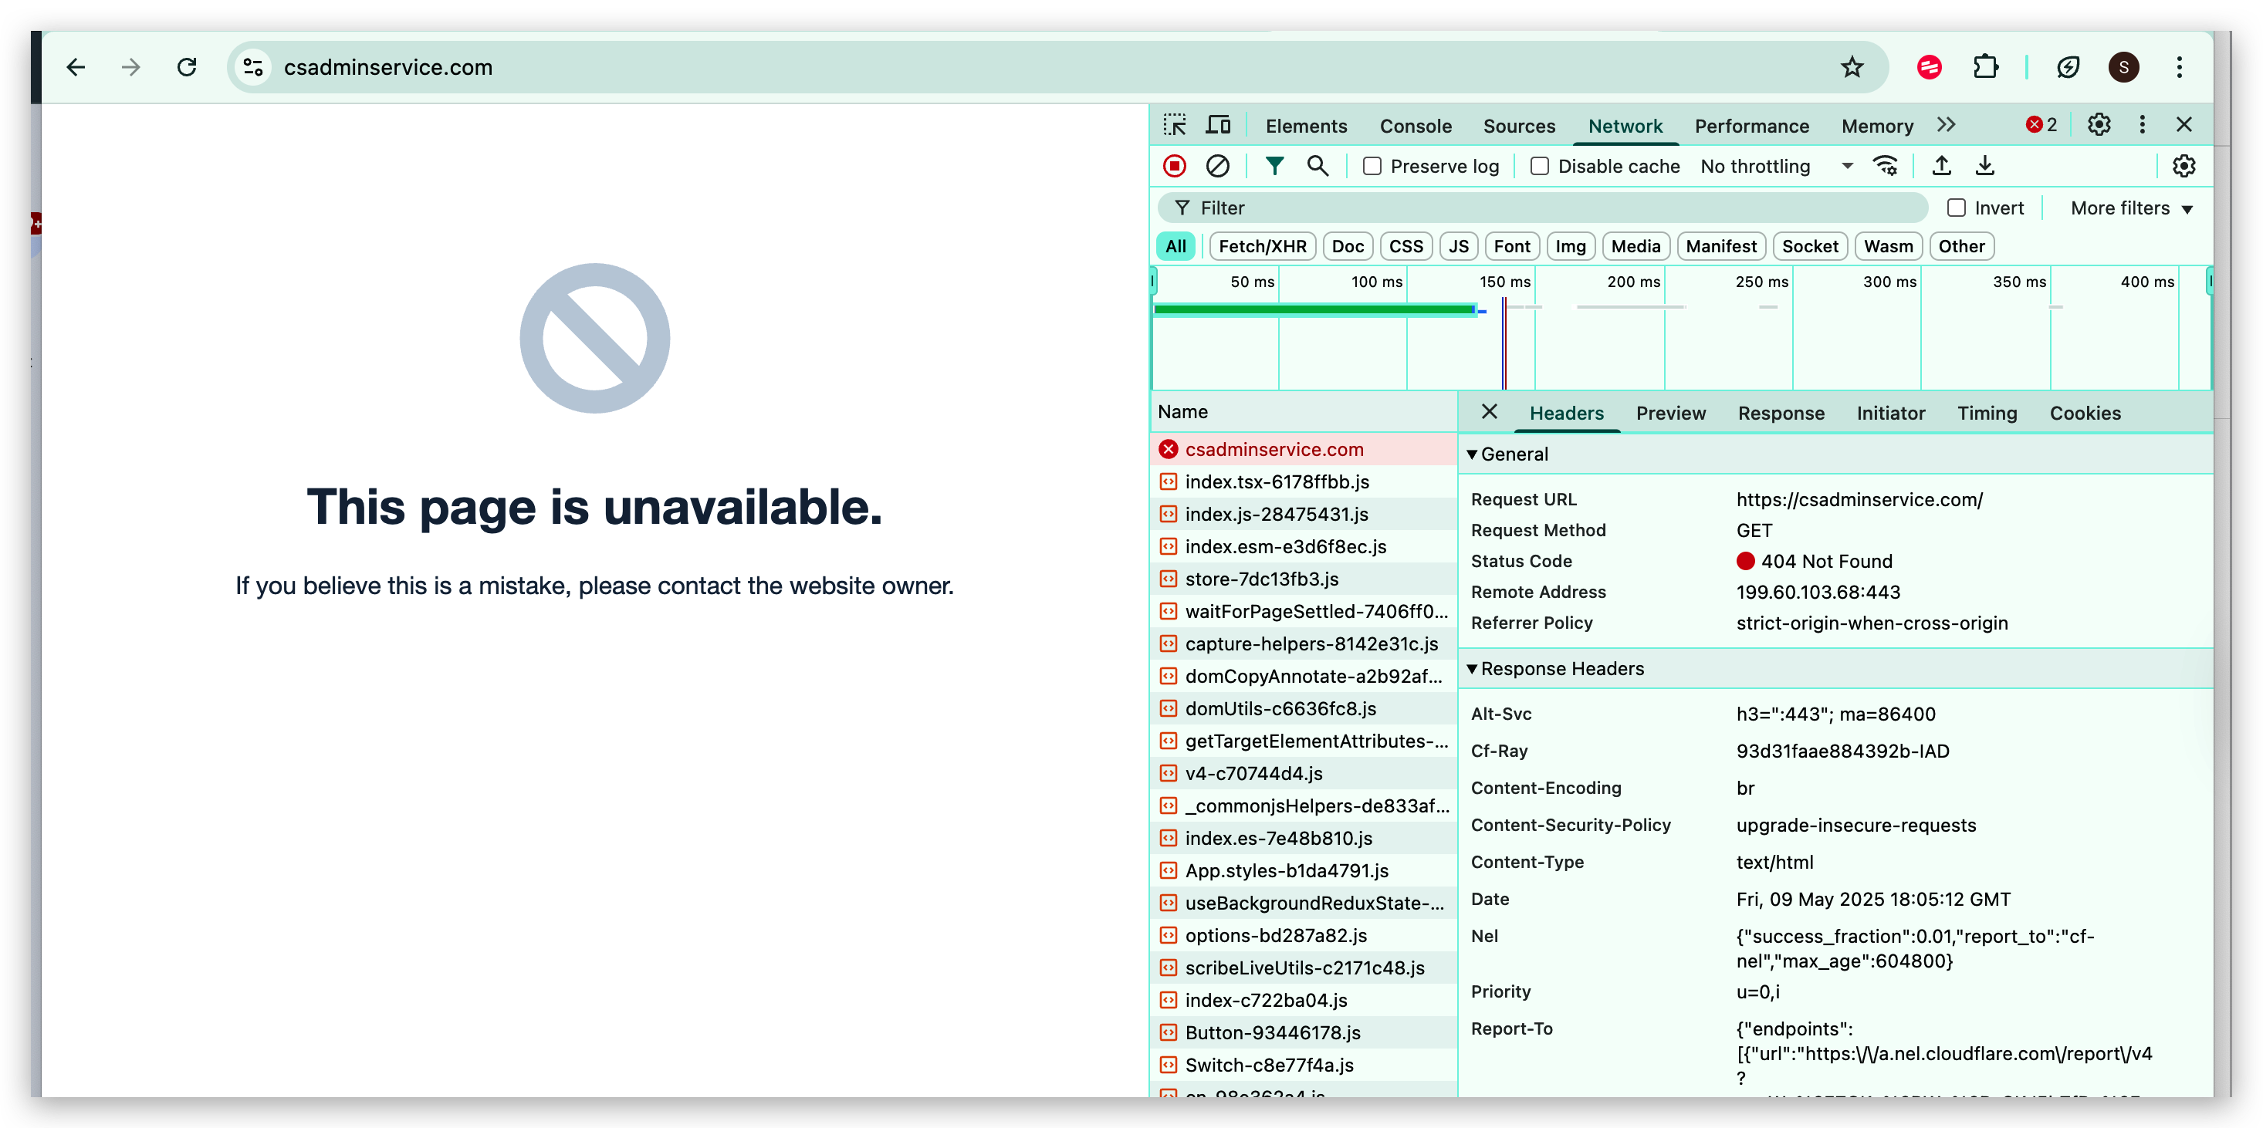
Task: Filter requests to Fetch/XHR only
Action: [1261, 246]
